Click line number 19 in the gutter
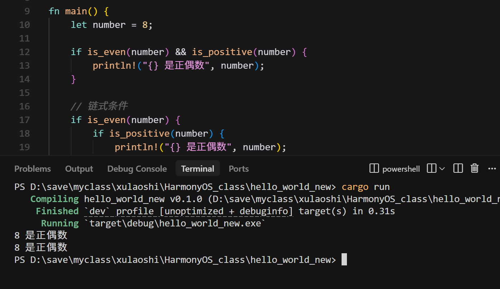Viewport: 500px width, 289px height. coord(24,147)
